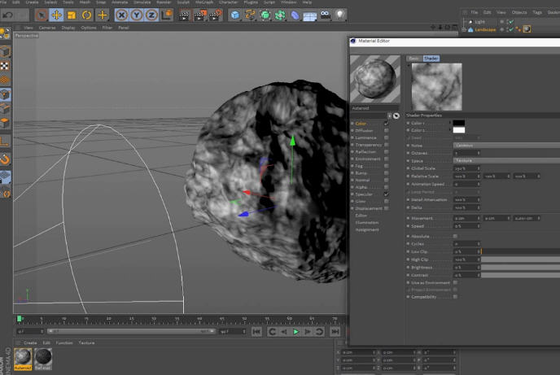Open the Noise type dropdown
This screenshot has width=560, height=375.
506,146
